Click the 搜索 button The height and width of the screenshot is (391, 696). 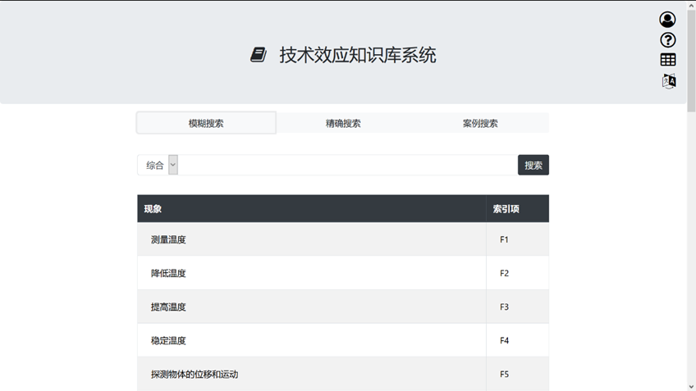(533, 165)
